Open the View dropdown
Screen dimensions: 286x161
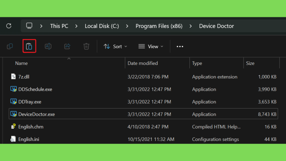(151, 47)
